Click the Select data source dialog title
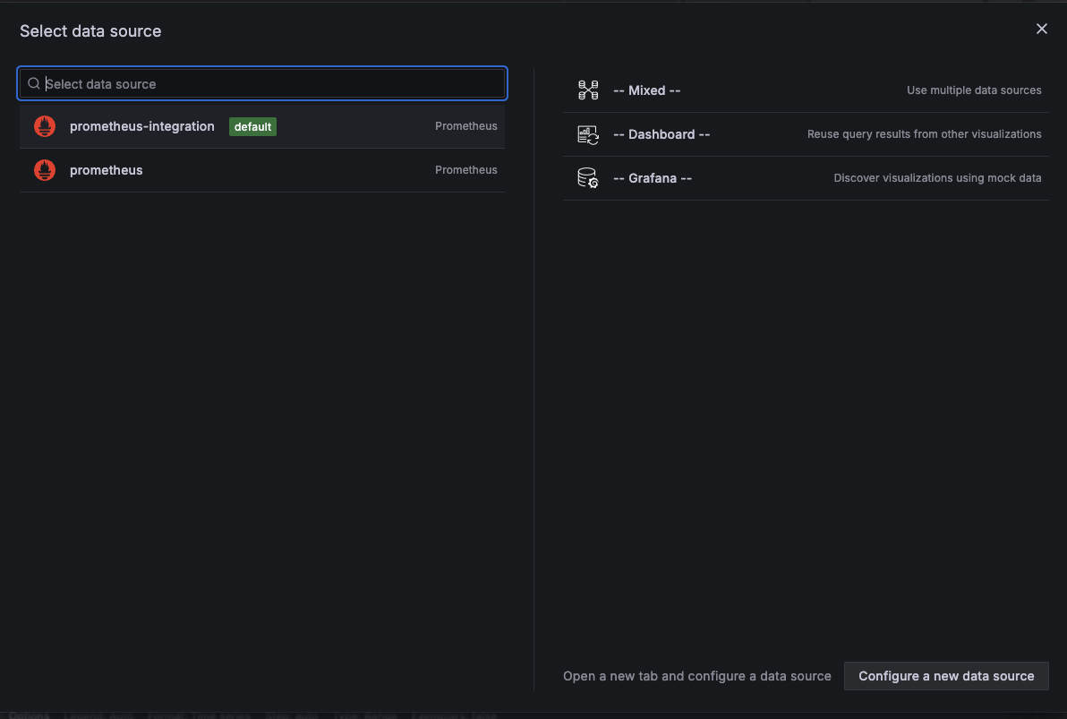This screenshot has height=719, width=1067. (90, 31)
